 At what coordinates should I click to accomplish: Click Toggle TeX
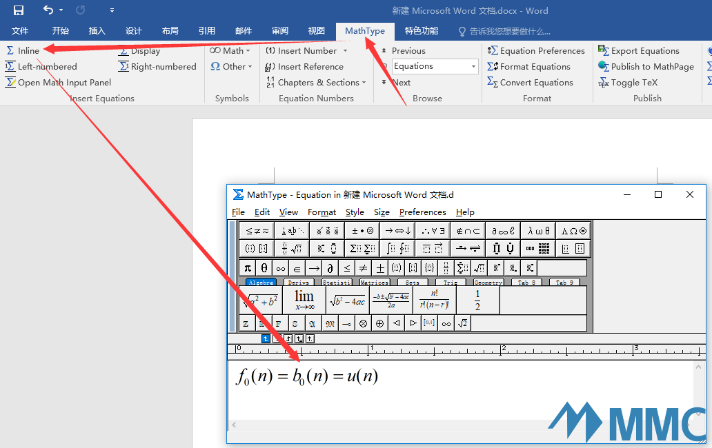(x=628, y=83)
